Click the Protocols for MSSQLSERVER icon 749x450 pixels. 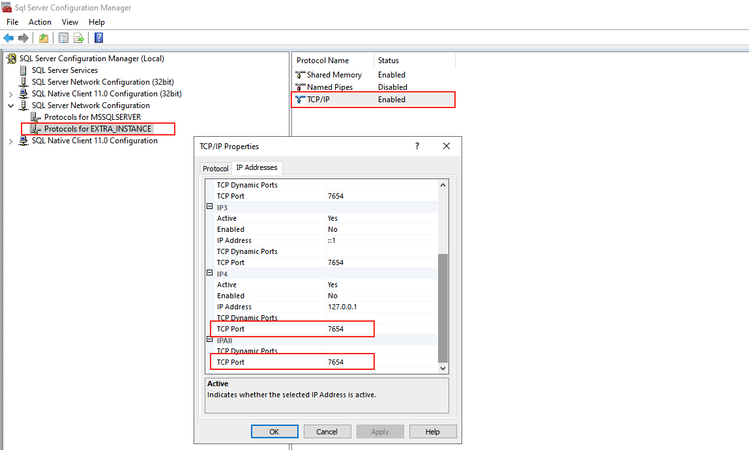click(35, 117)
